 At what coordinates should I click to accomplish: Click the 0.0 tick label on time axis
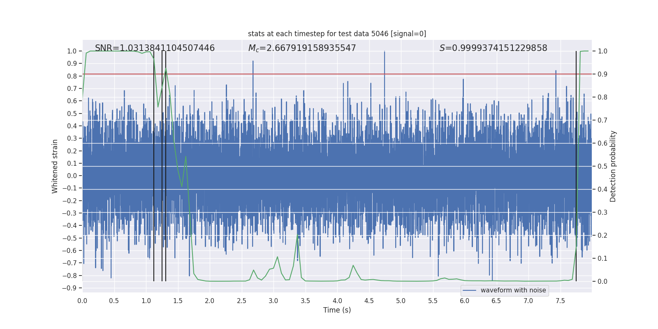pyautogui.click(x=82, y=301)
